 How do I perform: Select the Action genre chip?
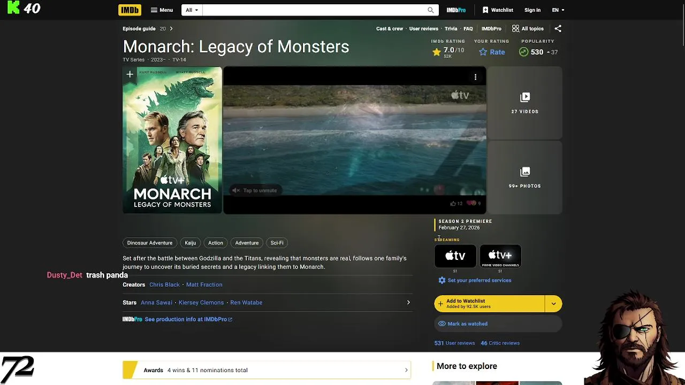point(216,243)
